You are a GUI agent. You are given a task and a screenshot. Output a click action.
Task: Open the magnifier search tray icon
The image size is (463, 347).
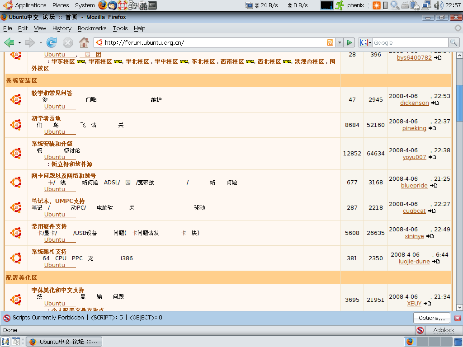(395, 5)
